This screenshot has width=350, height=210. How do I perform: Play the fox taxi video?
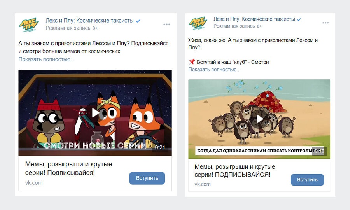coord(95,113)
